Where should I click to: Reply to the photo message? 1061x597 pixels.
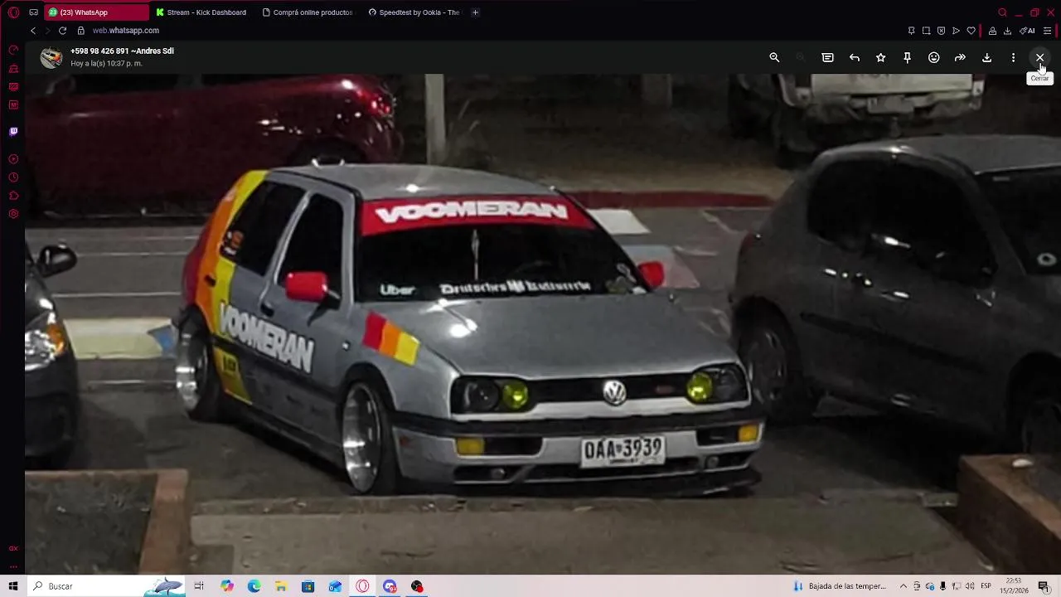coord(854,57)
